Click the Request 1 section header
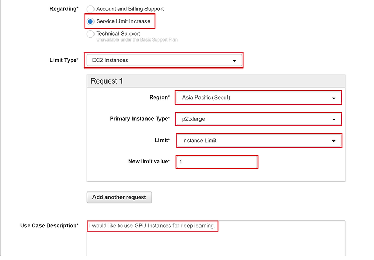This screenshot has height=260, width=374. click(216, 81)
